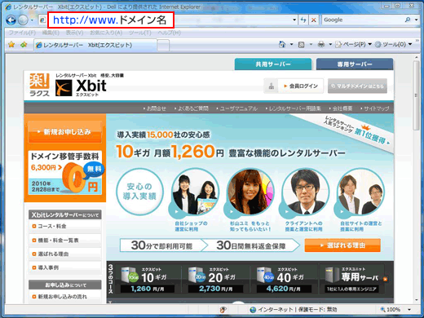
Task: Expand the address bar history dropdown
Action: pyautogui.click(x=294, y=20)
